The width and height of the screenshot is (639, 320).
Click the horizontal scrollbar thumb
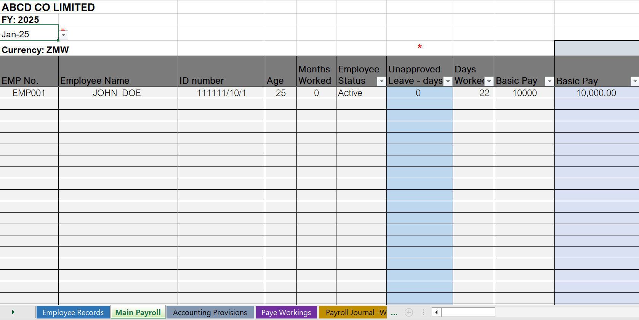pos(468,312)
